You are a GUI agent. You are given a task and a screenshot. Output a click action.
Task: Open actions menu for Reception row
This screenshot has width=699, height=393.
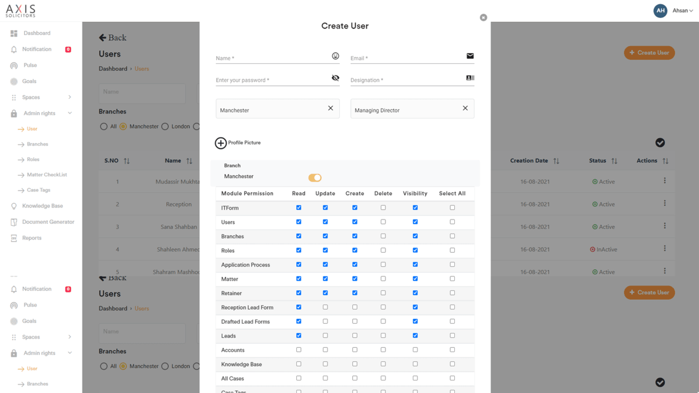coord(665,204)
